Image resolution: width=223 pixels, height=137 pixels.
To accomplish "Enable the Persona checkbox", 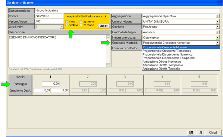I will (x=81, y=25).
